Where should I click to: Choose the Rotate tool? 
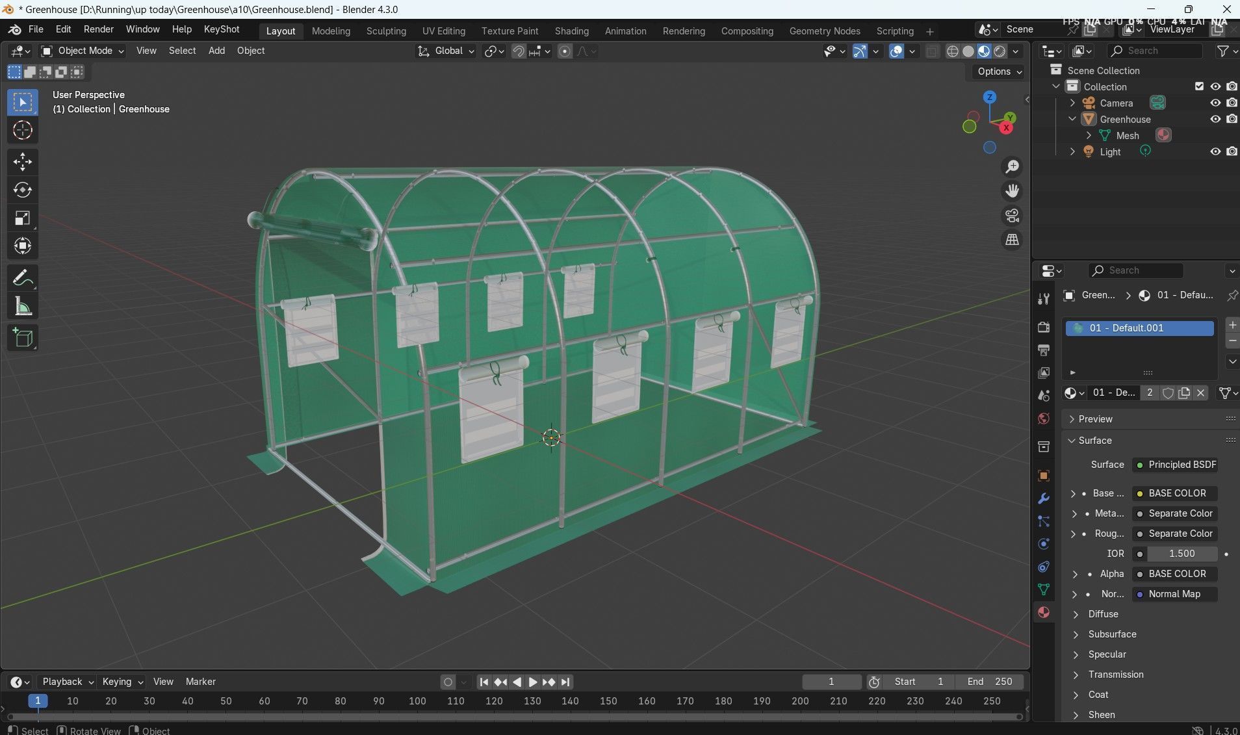(x=23, y=190)
